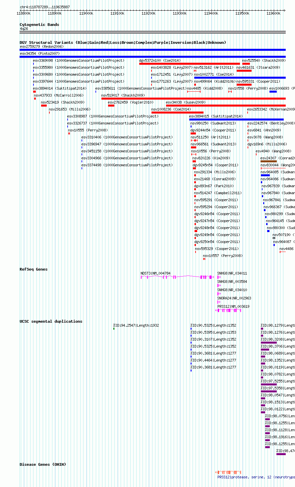Open variant nsv513162 (Arlt2011)

[x=213, y=67]
